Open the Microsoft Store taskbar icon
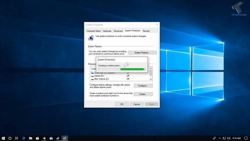The image size is (250, 141). pyautogui.click(x=37, y=138)
